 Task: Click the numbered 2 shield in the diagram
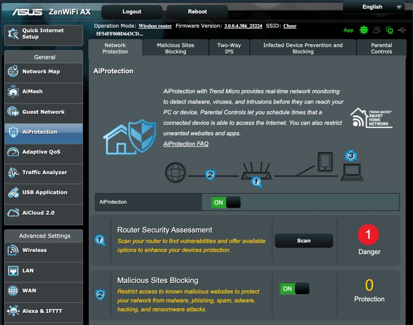pos(210,175)
